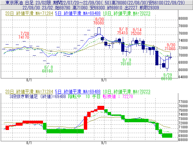
Task: Click the low price 安69300 in header
Action: tap(97, 8)
